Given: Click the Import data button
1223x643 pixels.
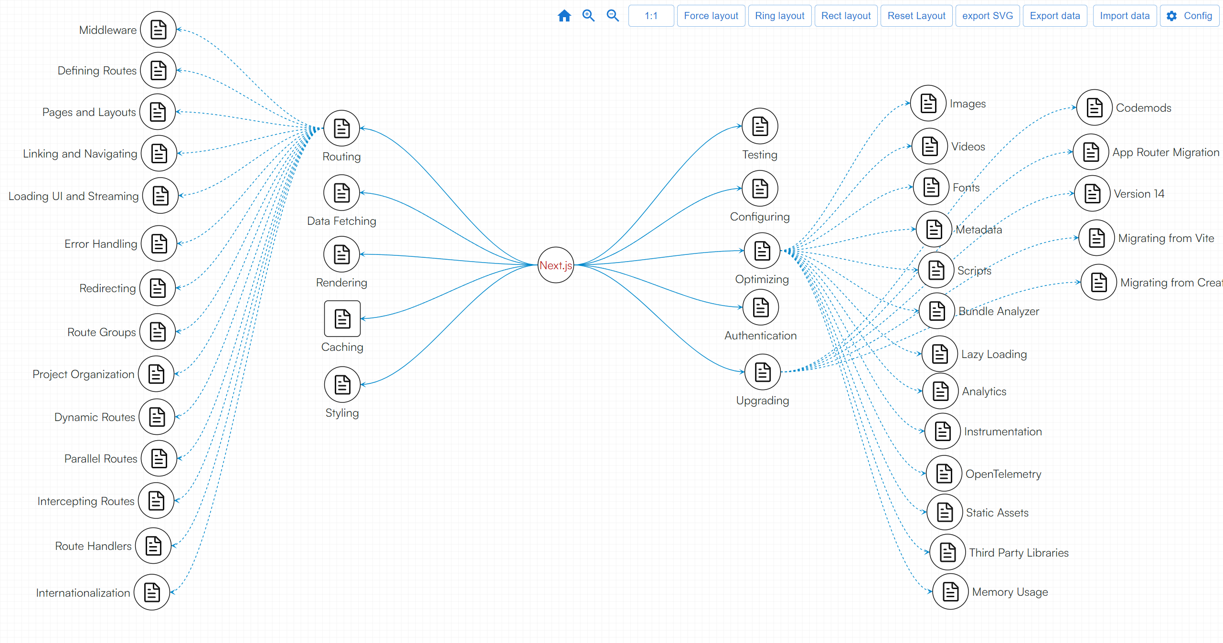Looking at the screenshot, I should click(x=1124, y=16).
